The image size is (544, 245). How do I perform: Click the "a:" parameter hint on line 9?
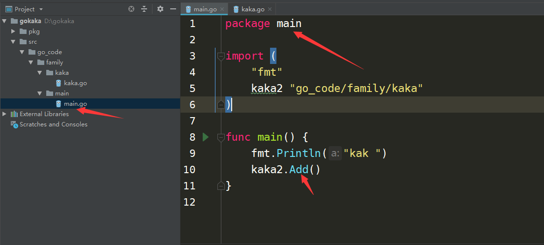335,153
